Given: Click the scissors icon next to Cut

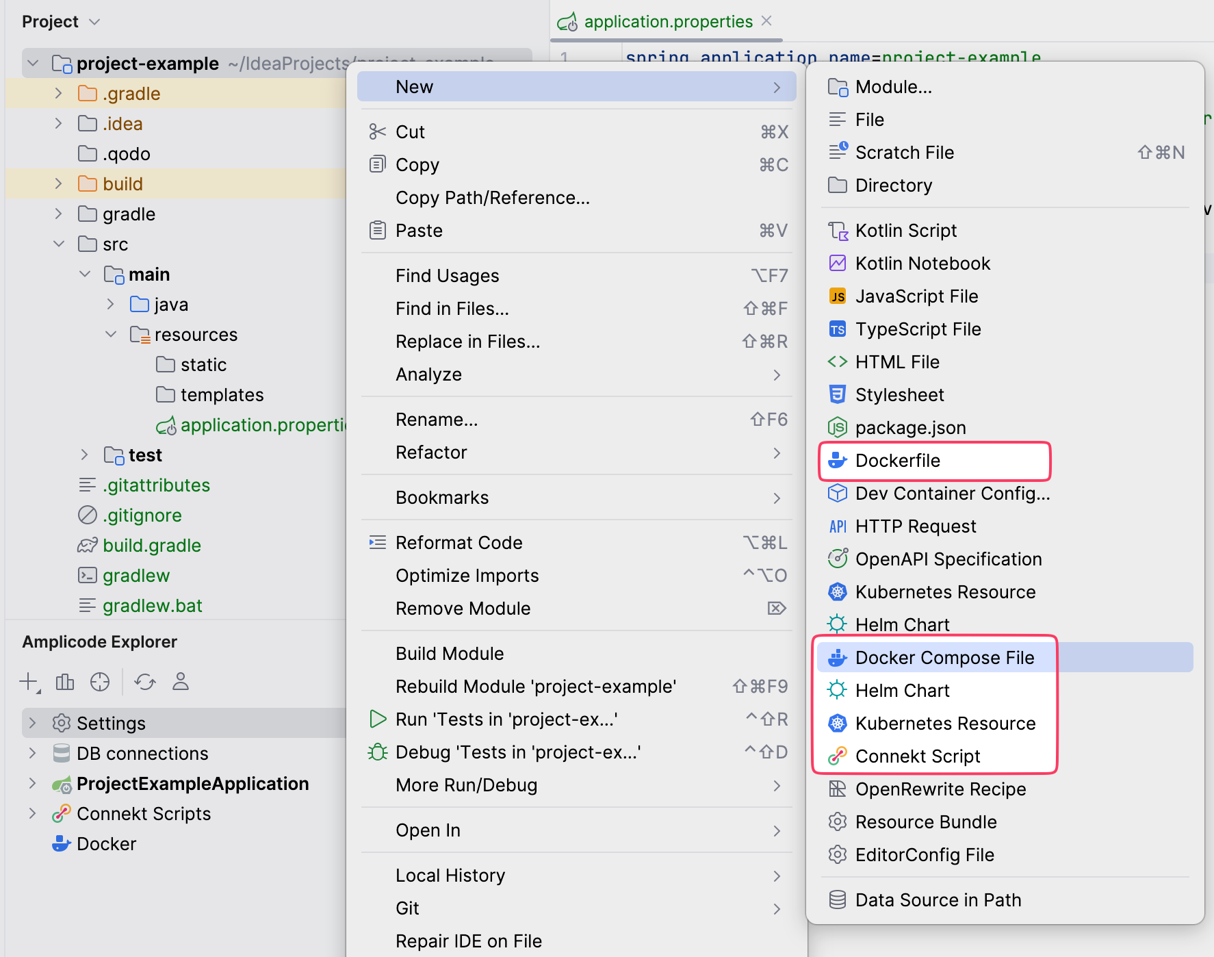Looking at the screenshot, I should (x=377, y=131).
